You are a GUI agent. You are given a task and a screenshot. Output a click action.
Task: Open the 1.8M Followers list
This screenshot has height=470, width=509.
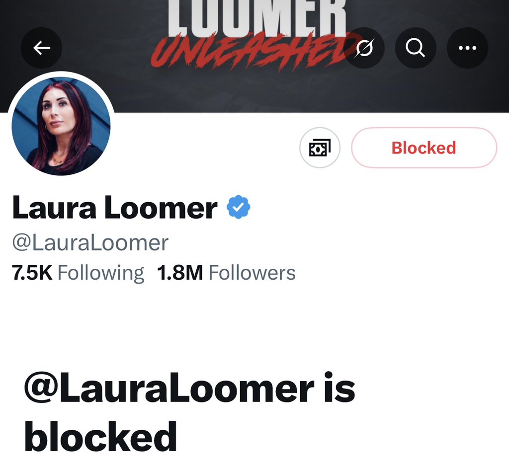(226, 272)
